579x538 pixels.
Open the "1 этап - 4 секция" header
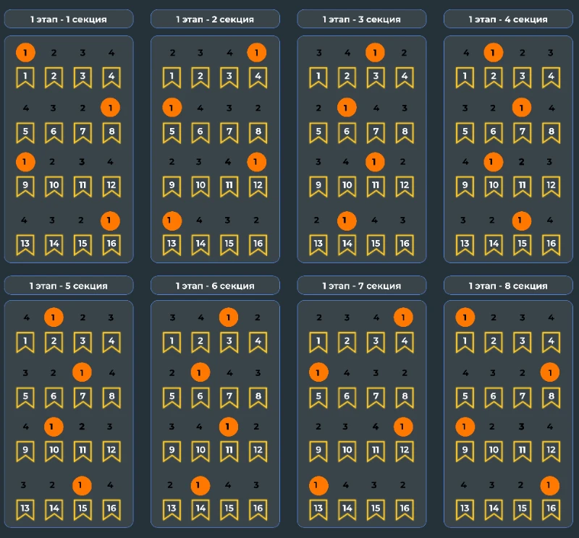pos(508,19)
